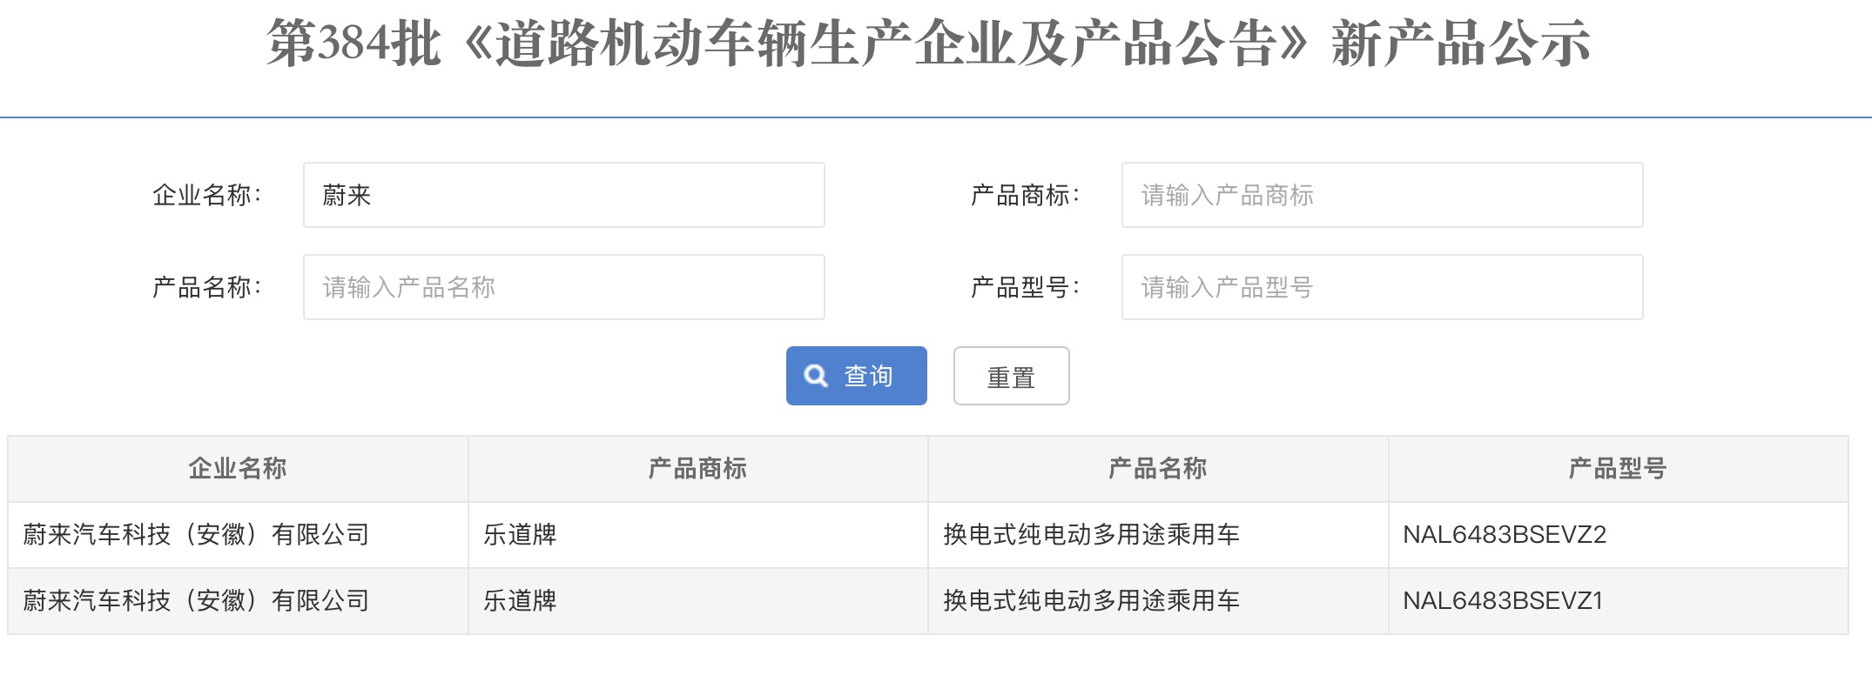Select 乐道牌 in the NAL6483BSEVZ2 row
1872x682 pixels.
(x=520, y=535)
